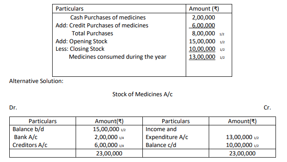The width and height of the screenshot is (287, 162).
Task: Click the 'Dr.' label above ledger
Action: click(x=13, y=108)
